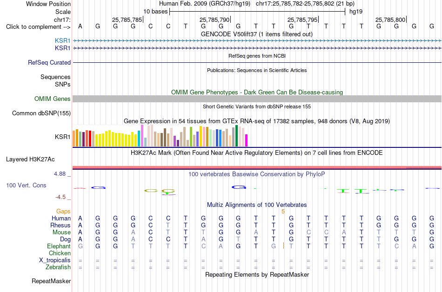Viewport: 442px width, 292px height.
Task: Open the KSR1 GTEx expression bar chart
Action: tap(160, 136)
